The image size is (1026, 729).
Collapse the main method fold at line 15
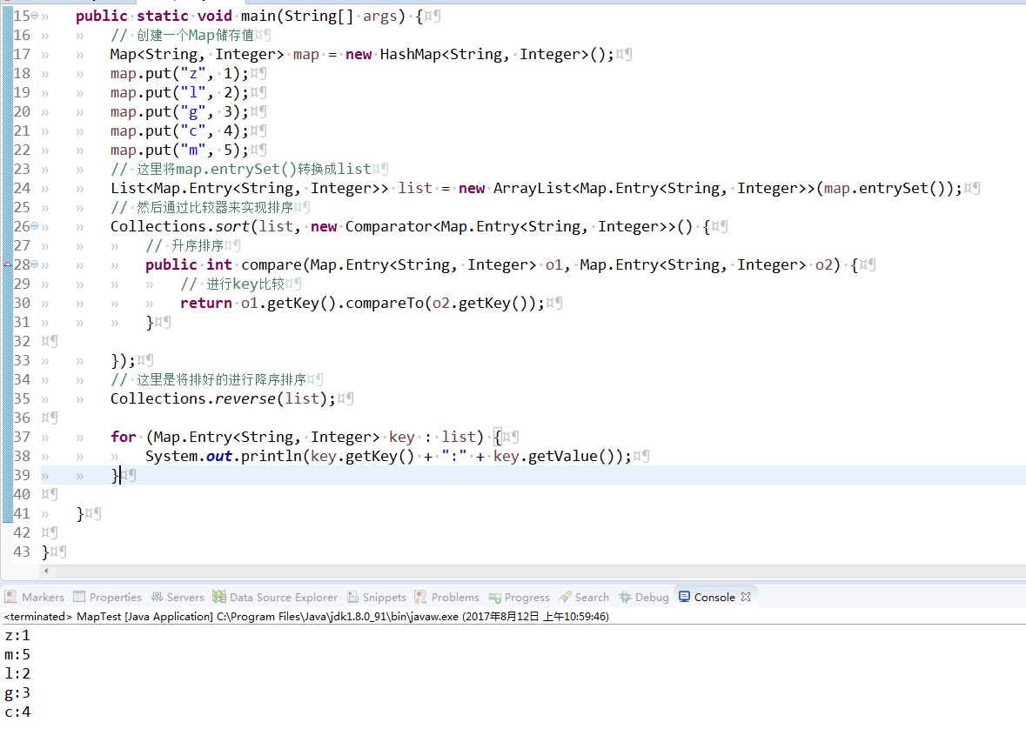pos(34,16)
